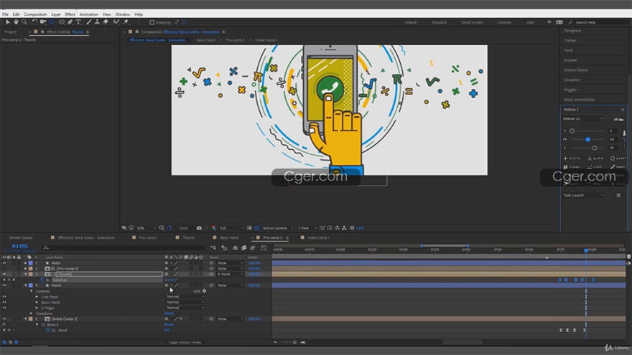Open the File menu
Screen dimensions: 632x355
tap(5, 14)
